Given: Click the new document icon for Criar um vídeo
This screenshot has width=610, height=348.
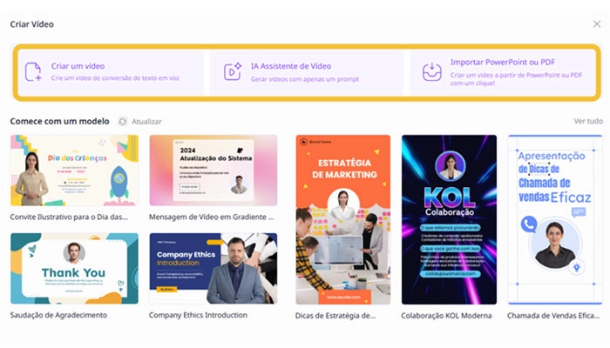Looking at the screenshot, I should [33, 72].
